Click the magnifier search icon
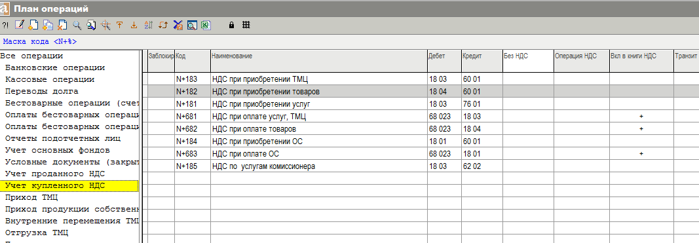 (x=77, y=25)
